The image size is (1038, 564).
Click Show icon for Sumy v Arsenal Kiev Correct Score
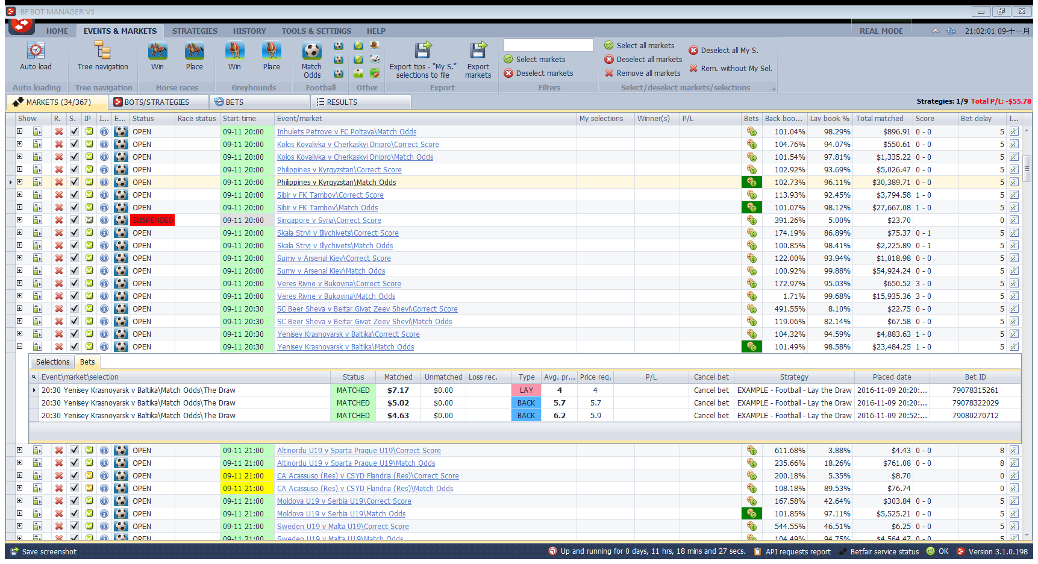point(37,258)
